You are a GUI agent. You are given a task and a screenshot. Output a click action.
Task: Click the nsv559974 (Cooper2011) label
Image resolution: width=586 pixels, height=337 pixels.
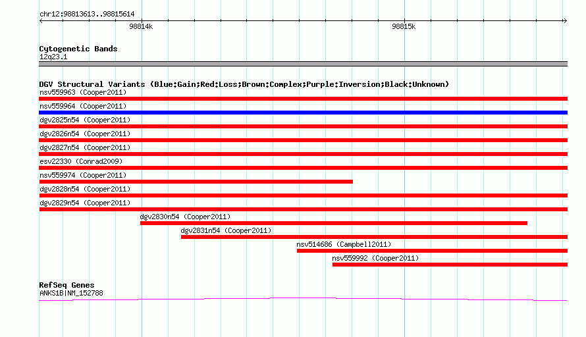pyautogui.click(x=83, y=175)
